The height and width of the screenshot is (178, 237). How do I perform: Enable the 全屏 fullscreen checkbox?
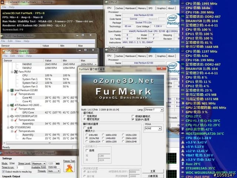[x=85, y=128]
